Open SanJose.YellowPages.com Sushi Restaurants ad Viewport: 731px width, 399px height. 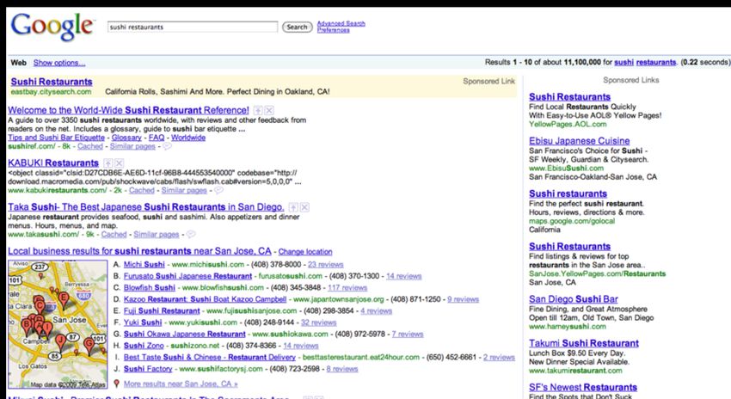tap(569, 246)
